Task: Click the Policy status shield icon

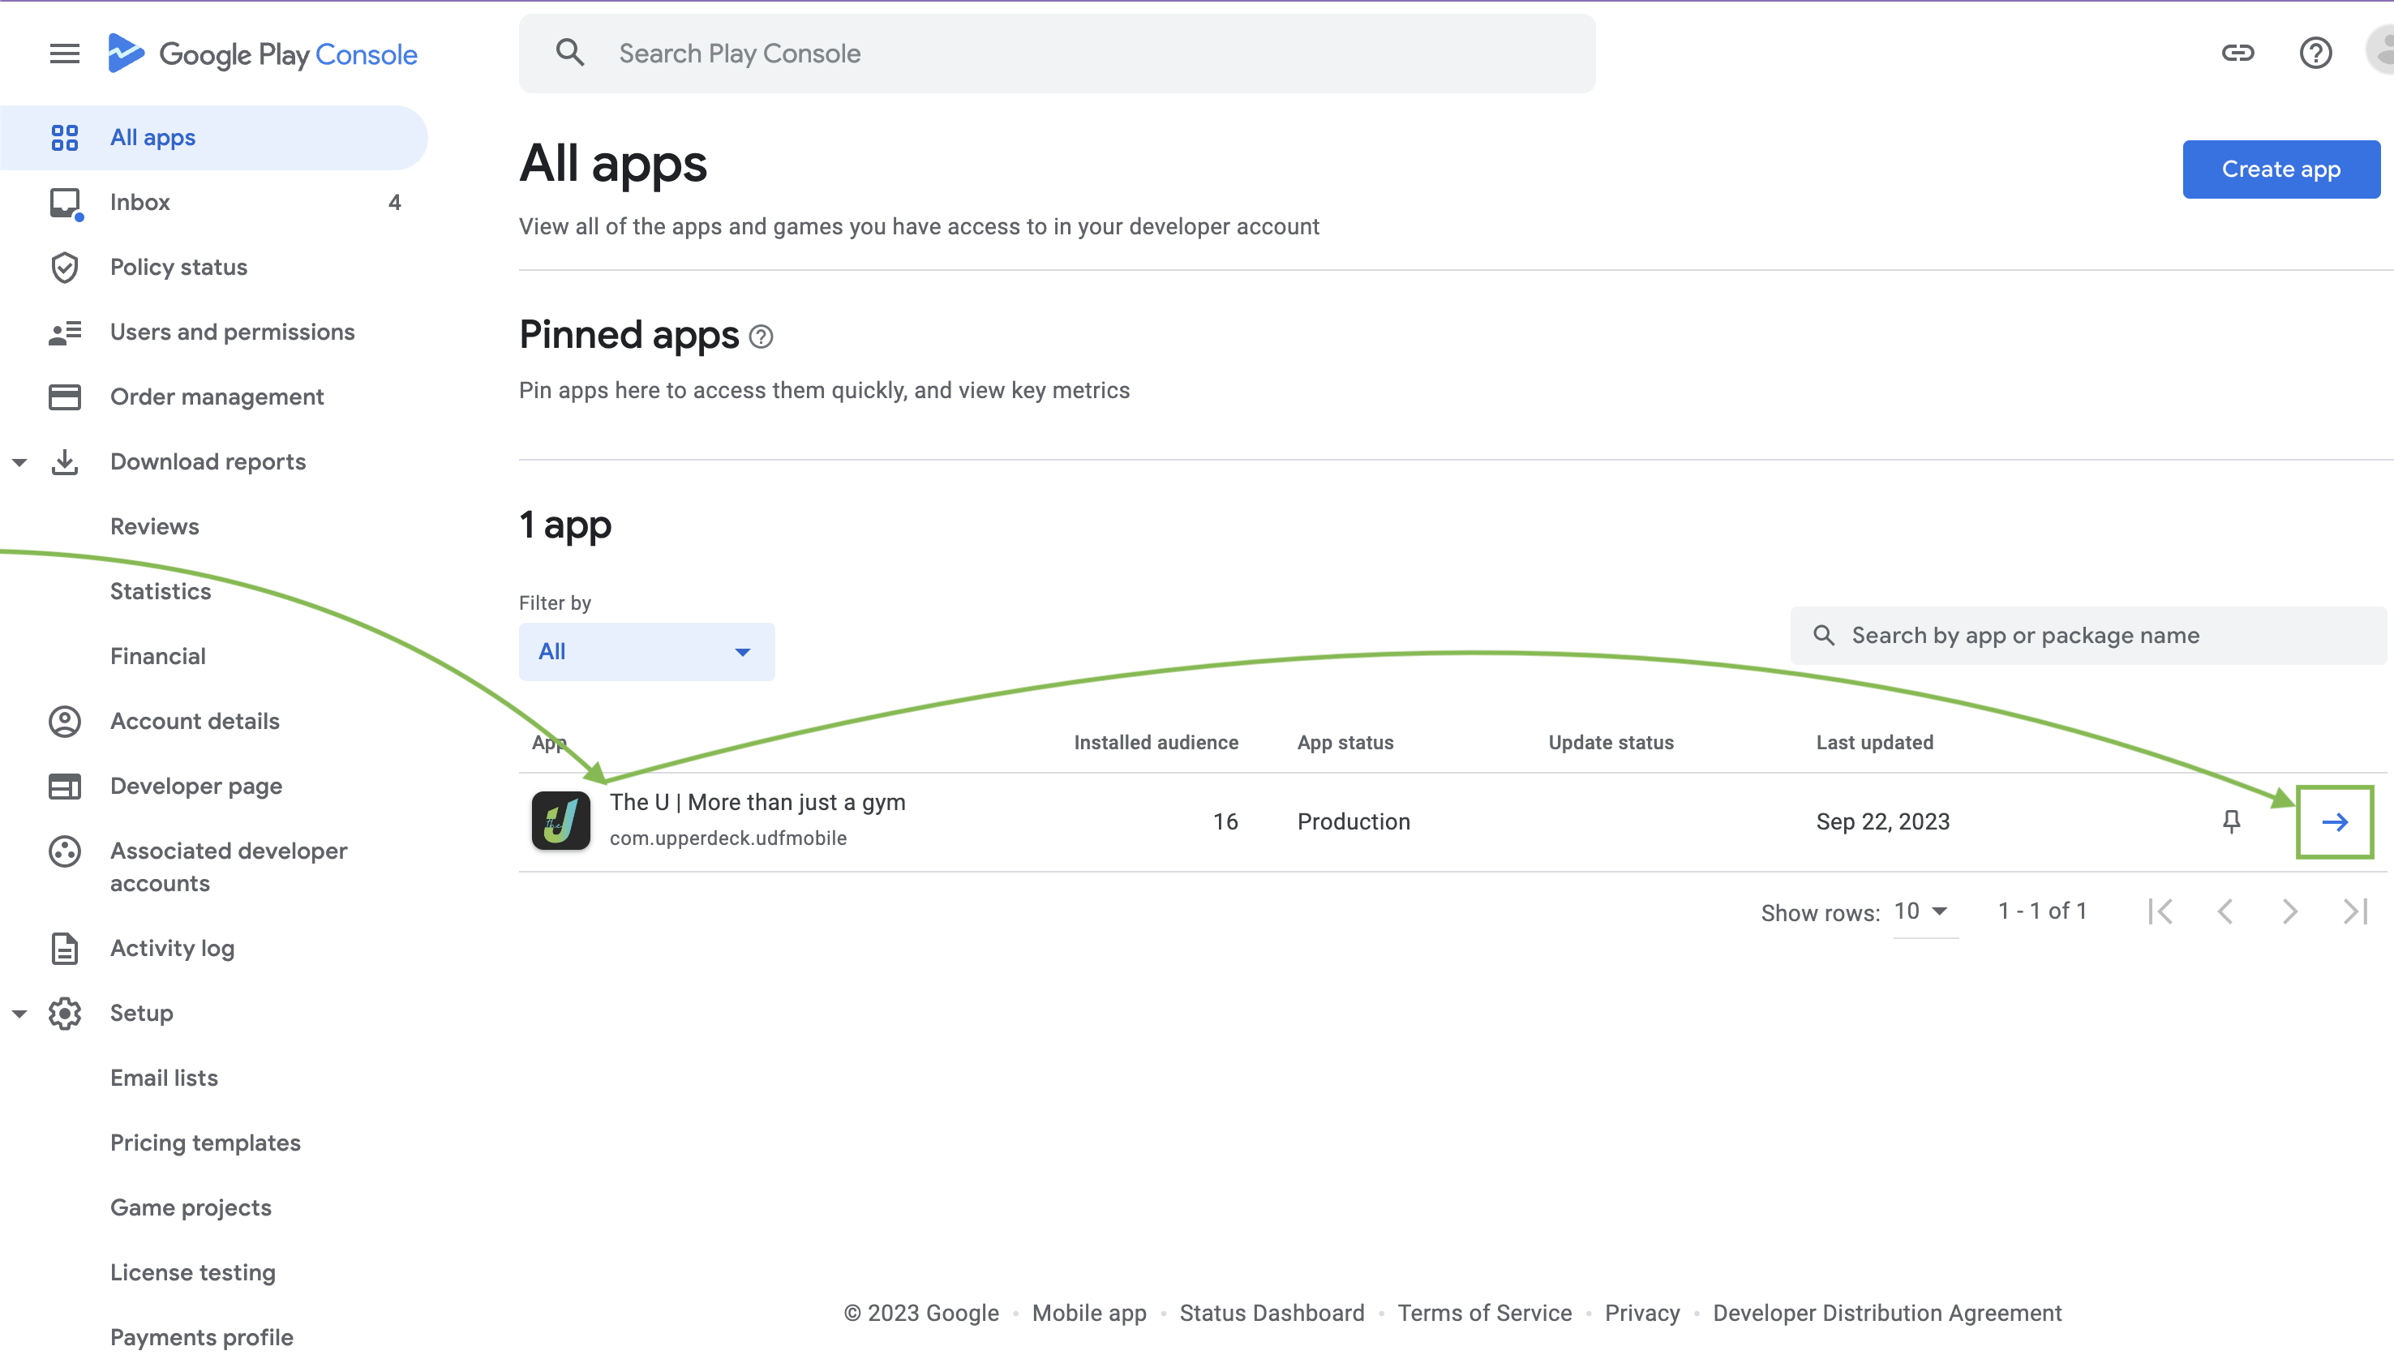Action: tap(64, 268)
